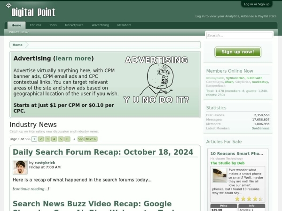Viewport: 282px width, 211px height.
Task: Click the What's New? sub-link
Action: point(19,32)
